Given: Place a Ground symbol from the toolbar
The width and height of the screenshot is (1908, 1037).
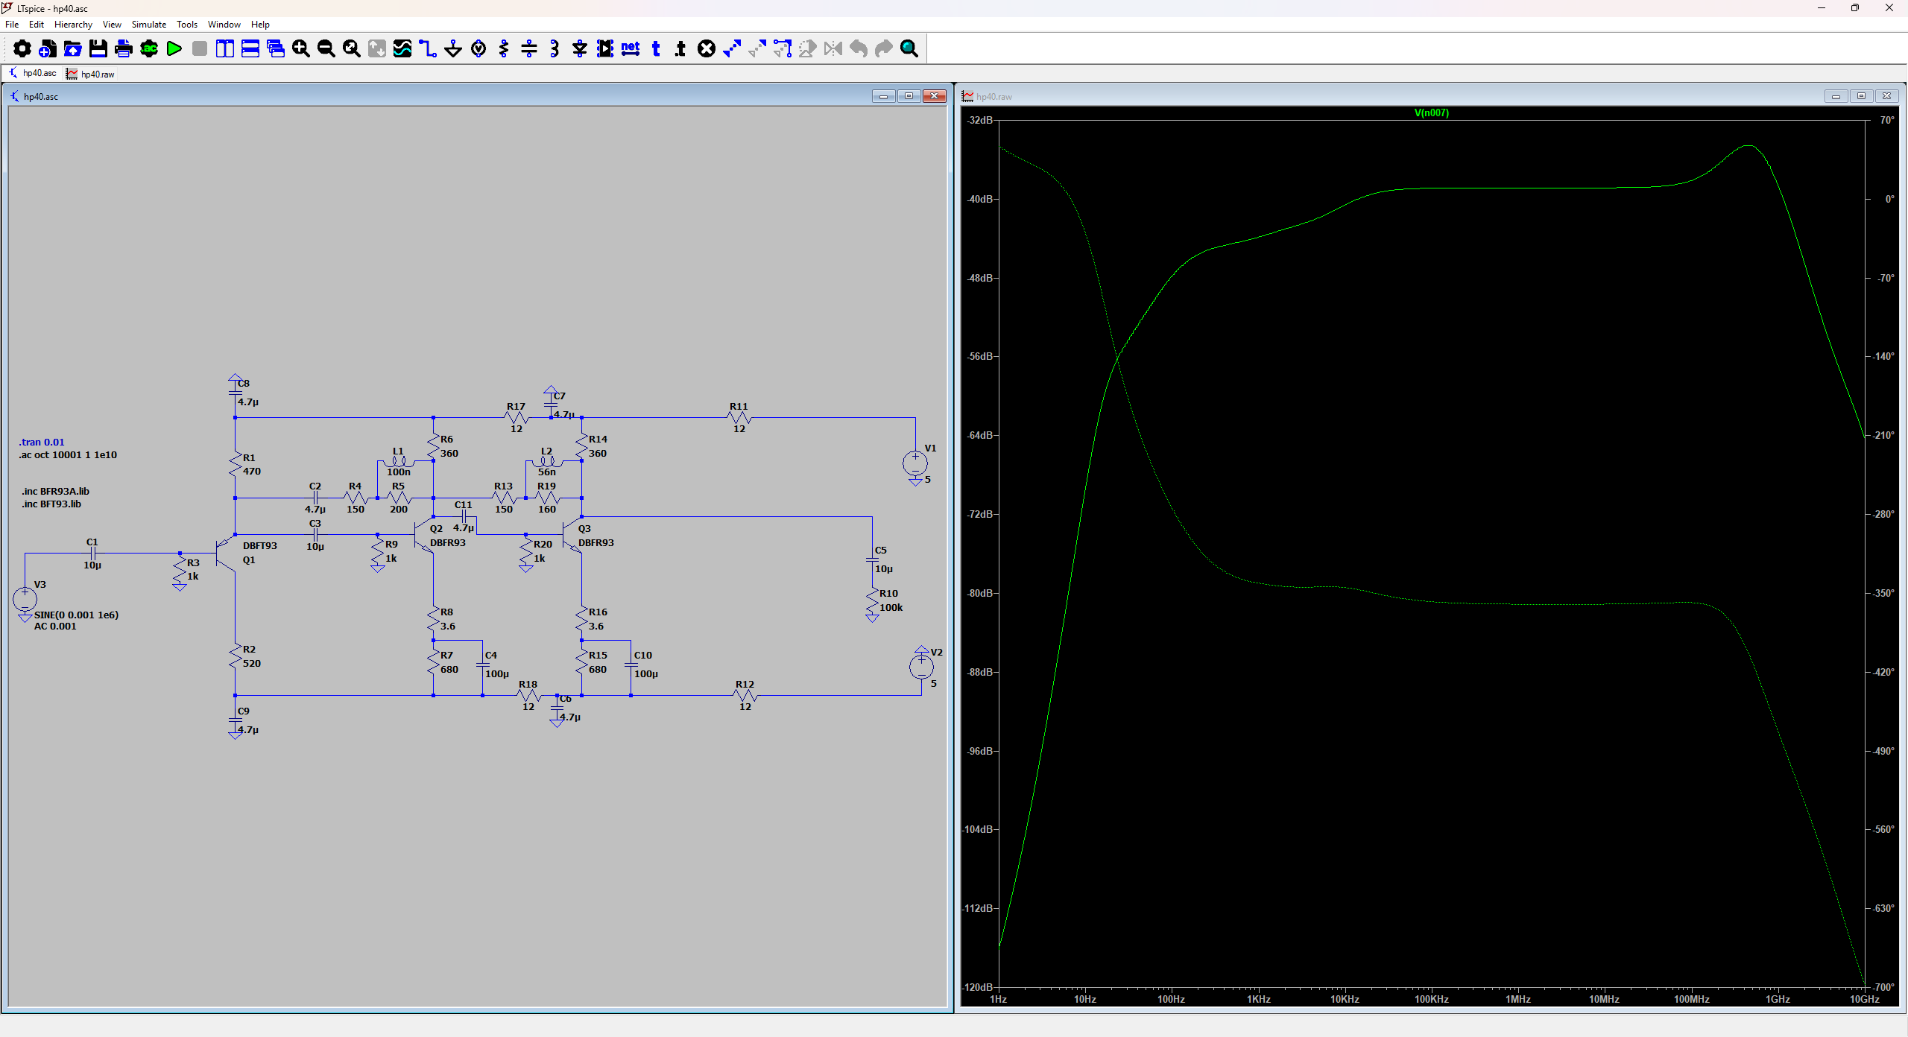Looking at the screenshot, I should (453, 49).
